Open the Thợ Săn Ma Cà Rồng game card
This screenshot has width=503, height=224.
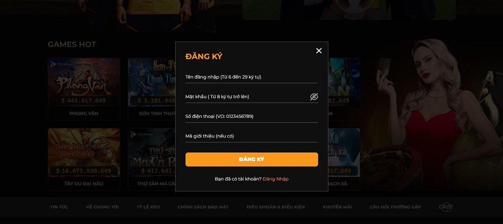[152, 159]
